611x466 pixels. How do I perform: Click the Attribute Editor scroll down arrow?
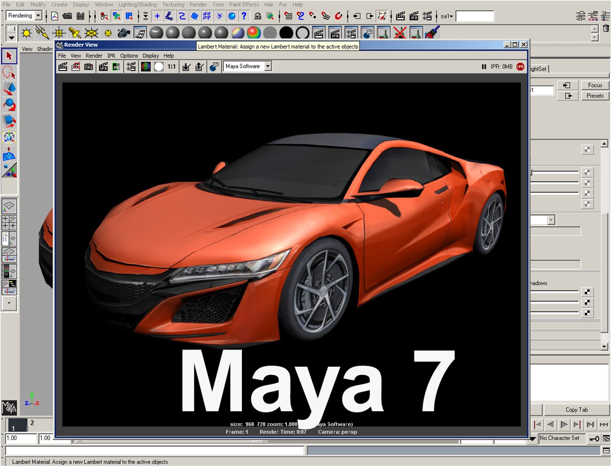tap(605, 346)
